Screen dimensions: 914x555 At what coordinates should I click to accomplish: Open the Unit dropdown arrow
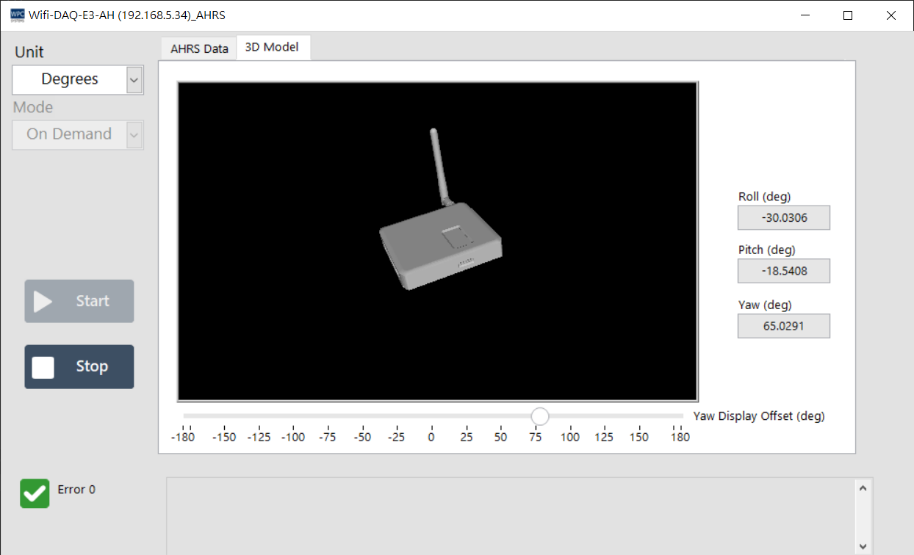(x=134, y=79)
